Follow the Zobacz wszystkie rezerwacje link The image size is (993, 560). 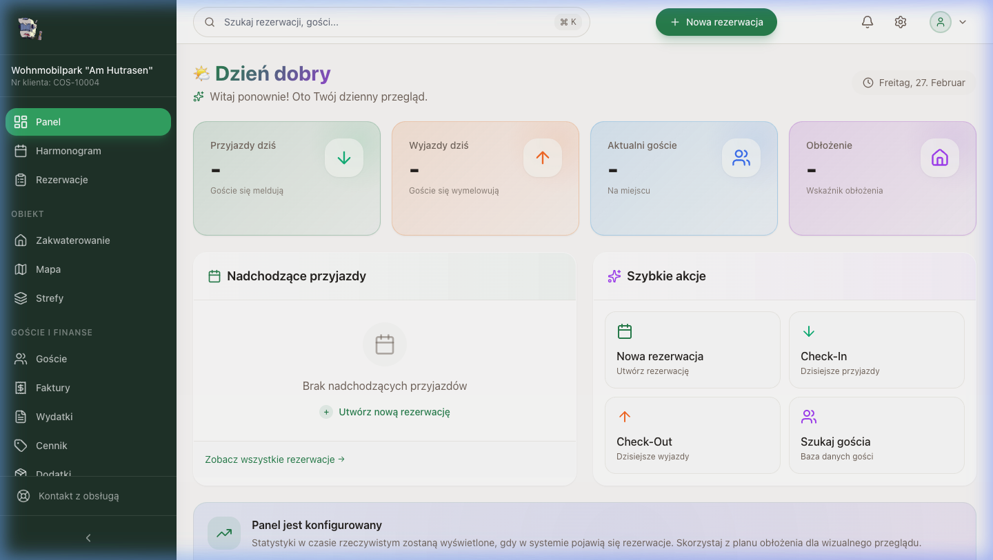[274, 459]
